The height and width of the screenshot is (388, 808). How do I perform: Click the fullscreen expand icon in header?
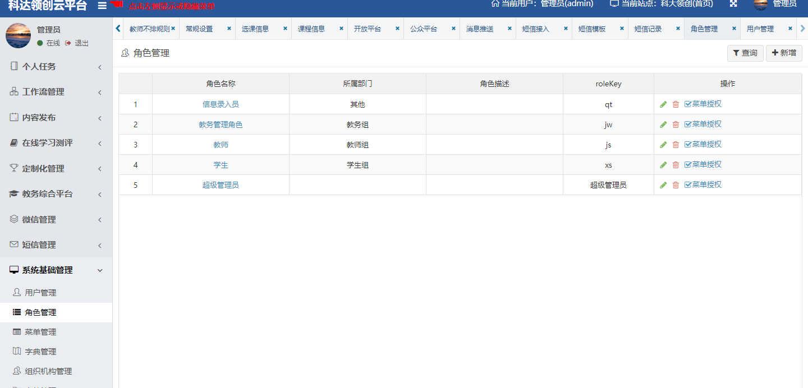(x=733, y=3)
